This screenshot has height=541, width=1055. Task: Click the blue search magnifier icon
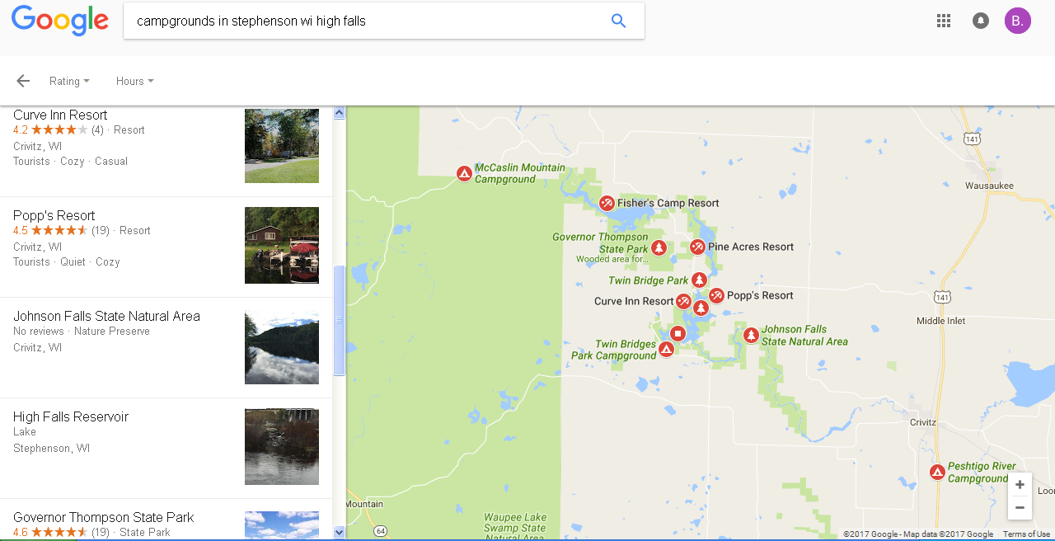(x=618, y=21)
